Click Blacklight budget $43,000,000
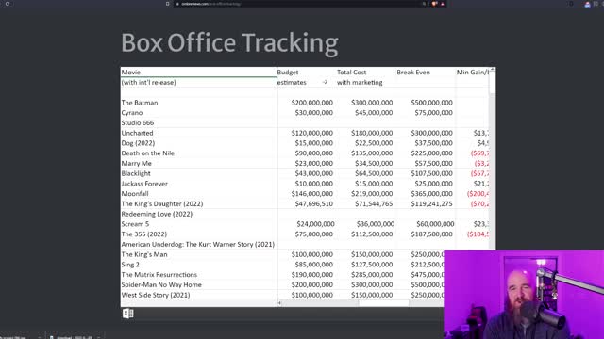Viewport: 604px width, 339px height. point(314,173)
